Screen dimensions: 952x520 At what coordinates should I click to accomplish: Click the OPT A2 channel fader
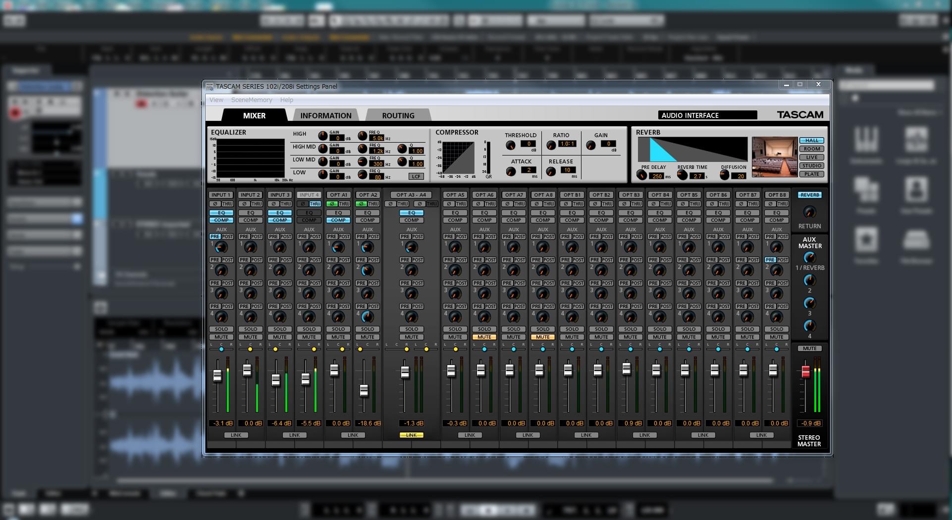coord(364,390)
